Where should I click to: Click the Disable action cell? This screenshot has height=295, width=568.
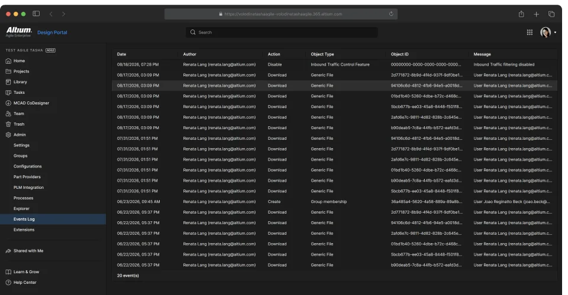[x=275, y=65]
